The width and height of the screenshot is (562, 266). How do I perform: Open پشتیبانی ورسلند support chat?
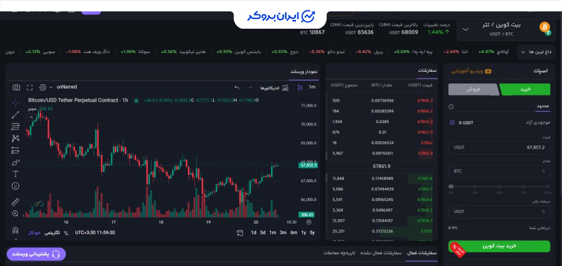tap(36, 254)
